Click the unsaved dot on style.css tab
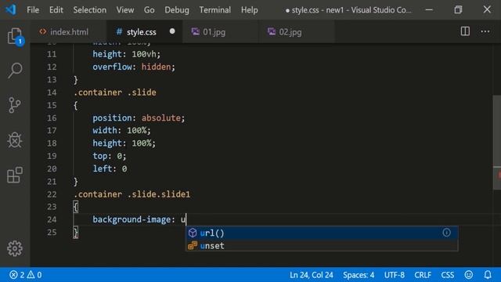This screenshot has height=282, width=501. [x=172, y=31]
